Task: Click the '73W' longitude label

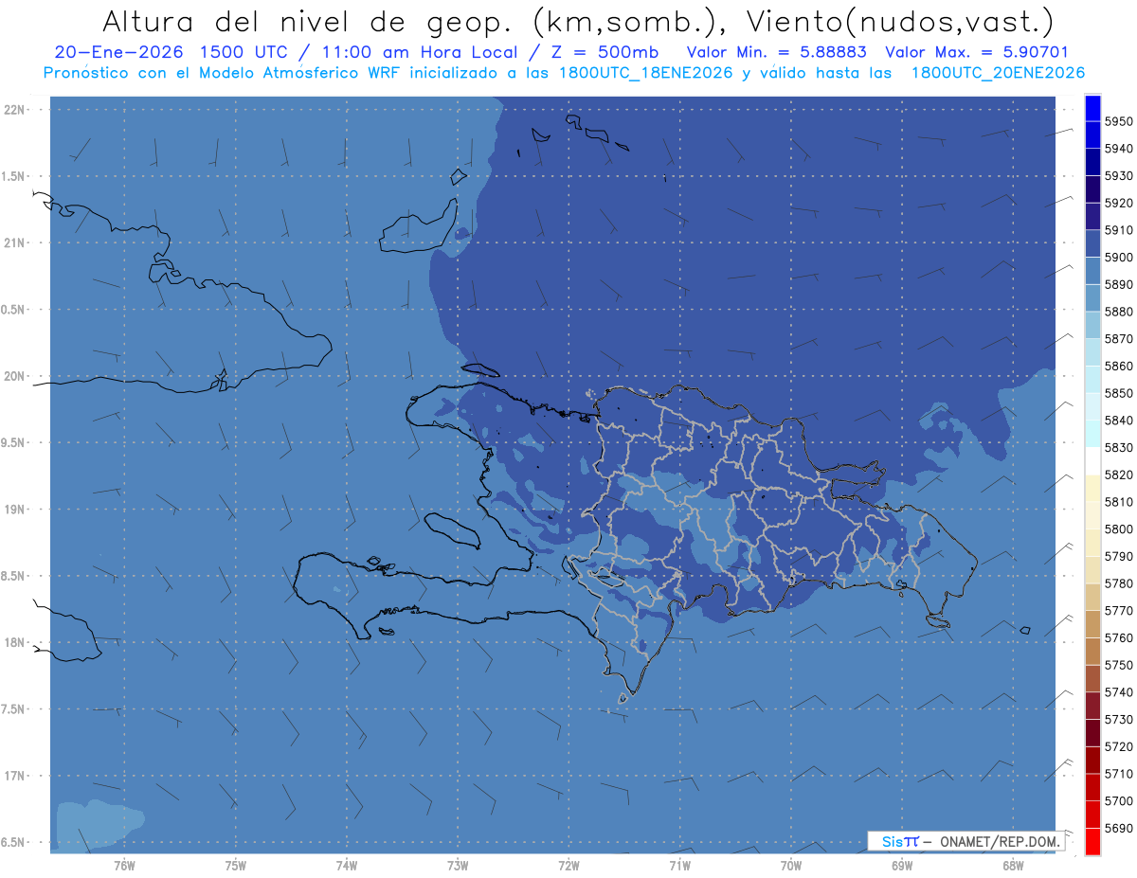Action: click(x=458, y=866)
